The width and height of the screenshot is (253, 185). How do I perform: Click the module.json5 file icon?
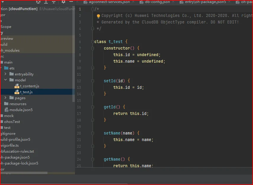coord(7,110)
